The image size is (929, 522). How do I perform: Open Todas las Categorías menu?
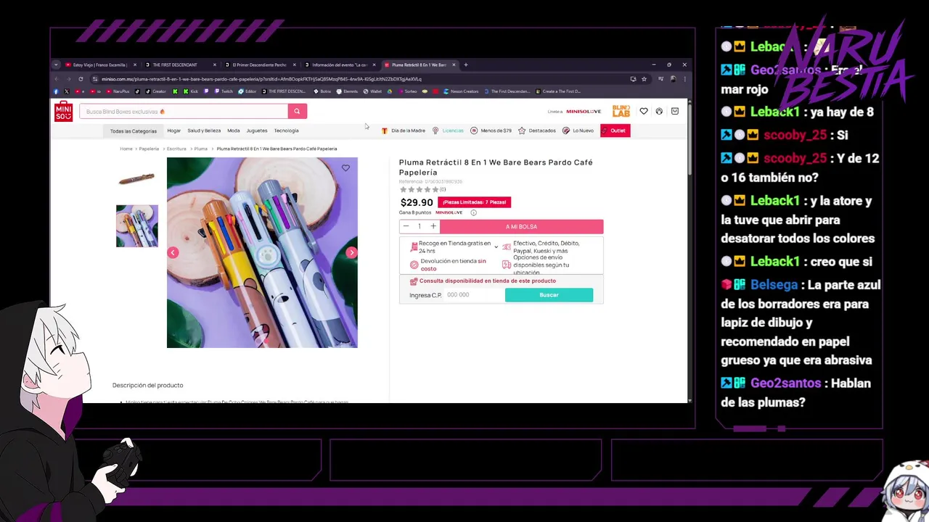pos(133,131)
